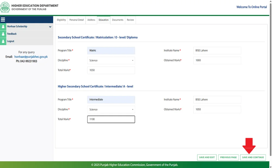Click the Save and Exit button
The height and width of the screenshot is (168, 272).
click(x=207, y=157)
